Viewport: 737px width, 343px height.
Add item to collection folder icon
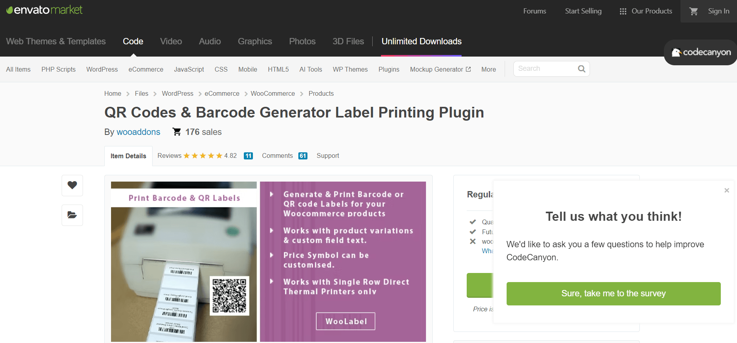72,215
